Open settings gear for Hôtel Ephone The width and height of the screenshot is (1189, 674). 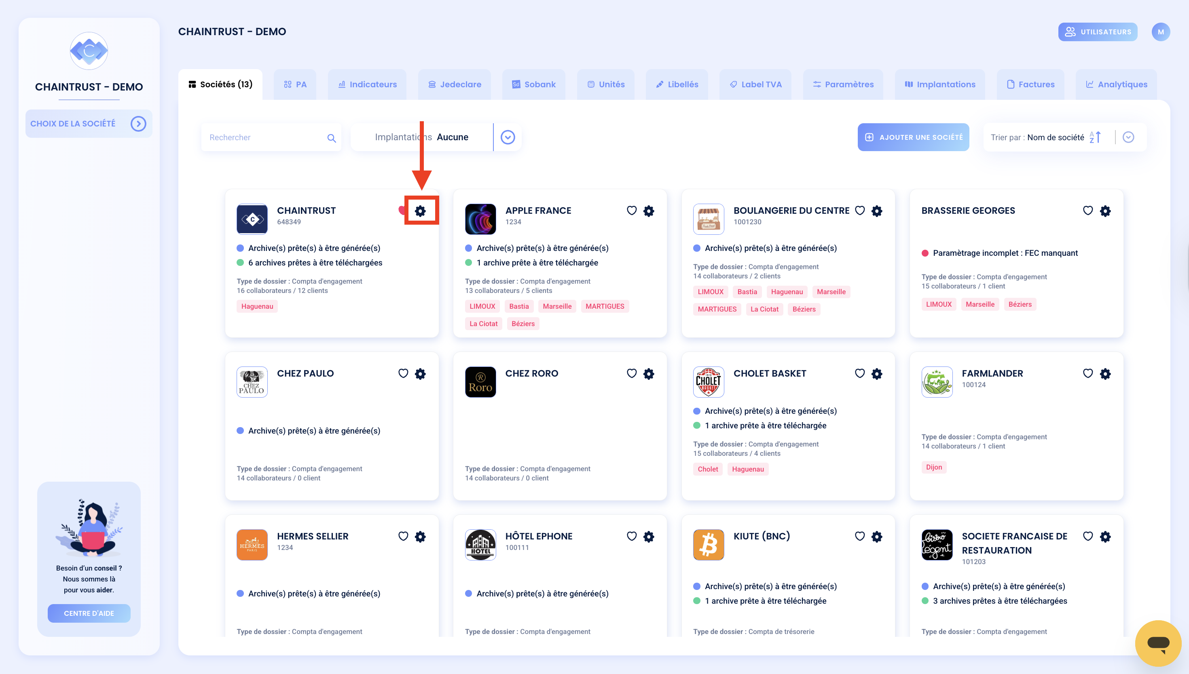tap(648, 537)
